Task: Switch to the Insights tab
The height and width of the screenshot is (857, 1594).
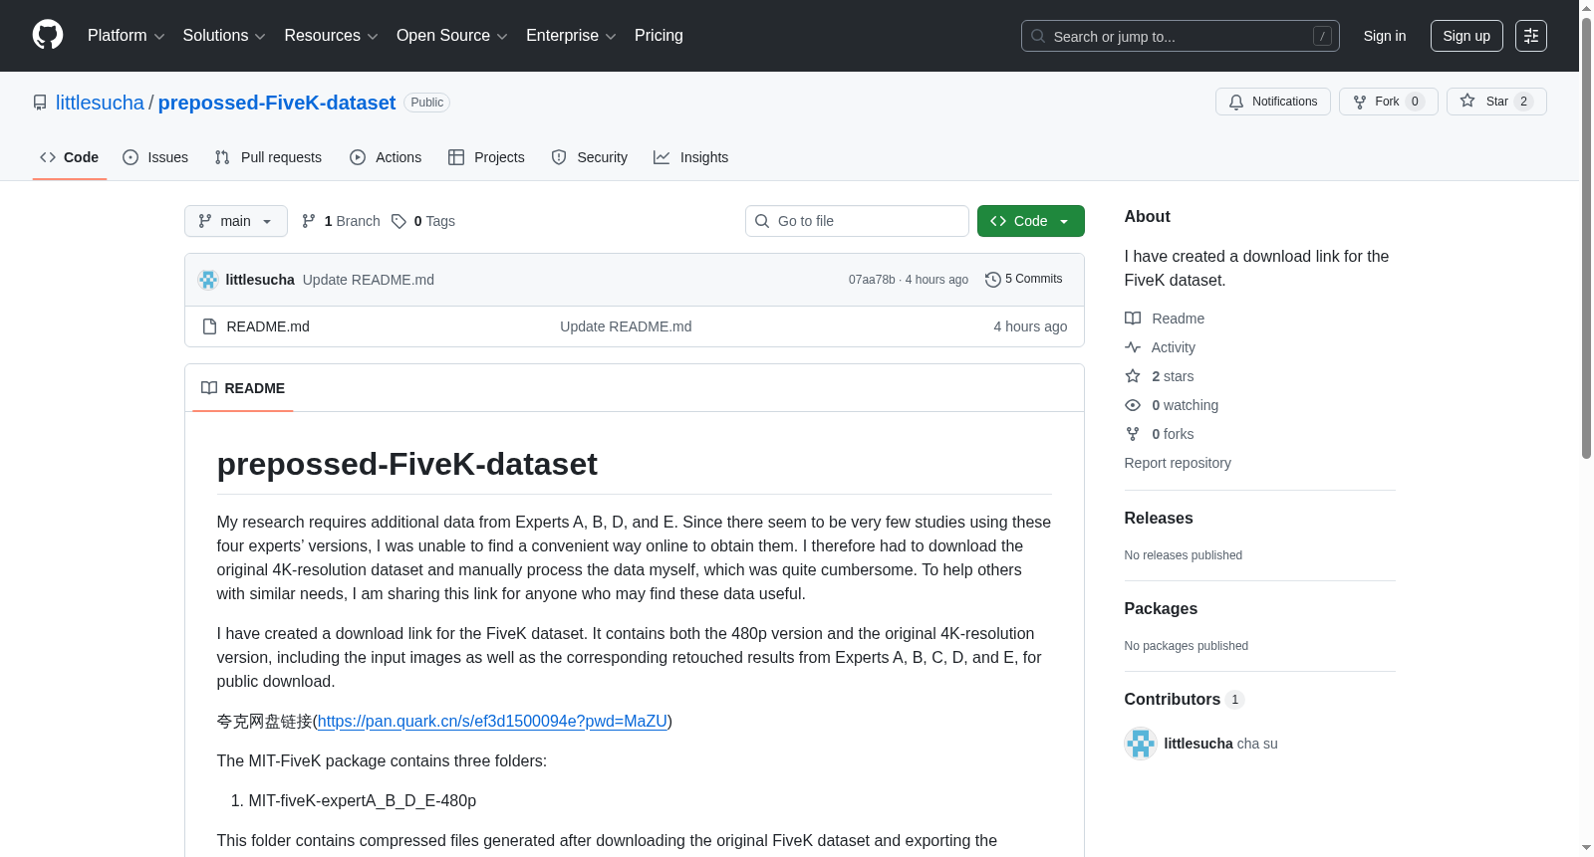Action: click(x=691, y=157)
